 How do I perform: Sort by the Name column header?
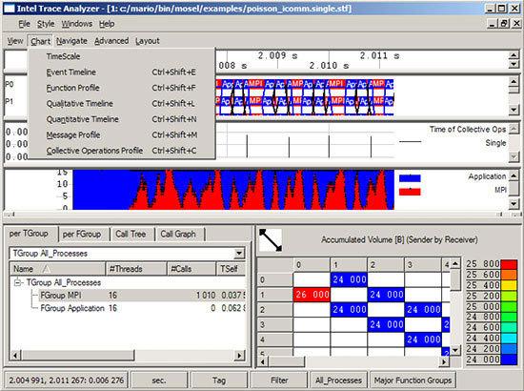click(58, 269)
